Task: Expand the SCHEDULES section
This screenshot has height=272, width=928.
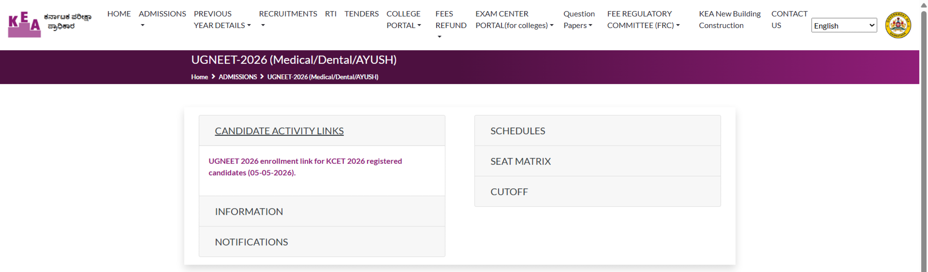Action: pos(597,131)
